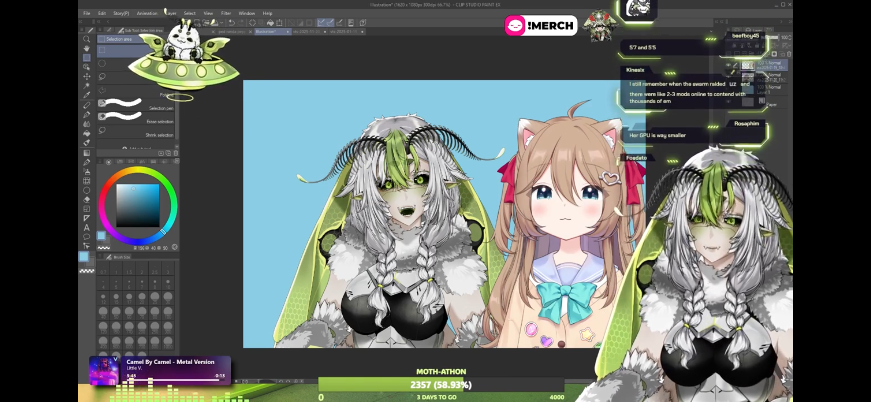Select the Fill bucket tool in toolbar
The height and width of the screenshot is (402, 871).
(87, 134)
